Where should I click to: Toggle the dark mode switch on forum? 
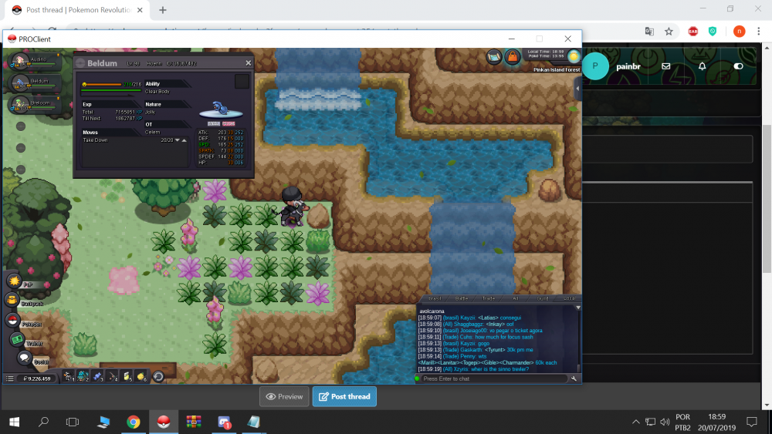[738, 66]
